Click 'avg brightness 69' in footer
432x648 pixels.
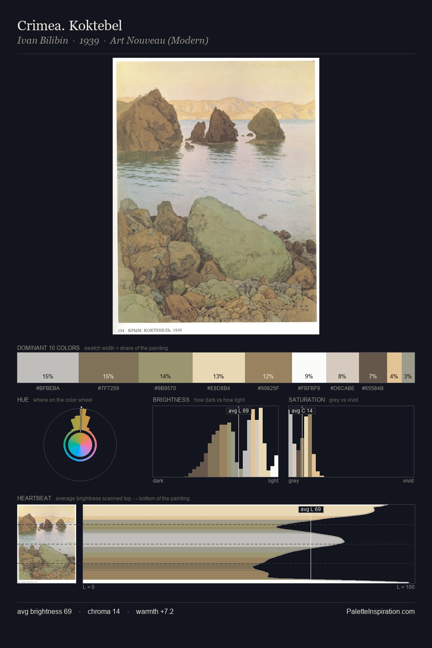(x=44, y=611)
